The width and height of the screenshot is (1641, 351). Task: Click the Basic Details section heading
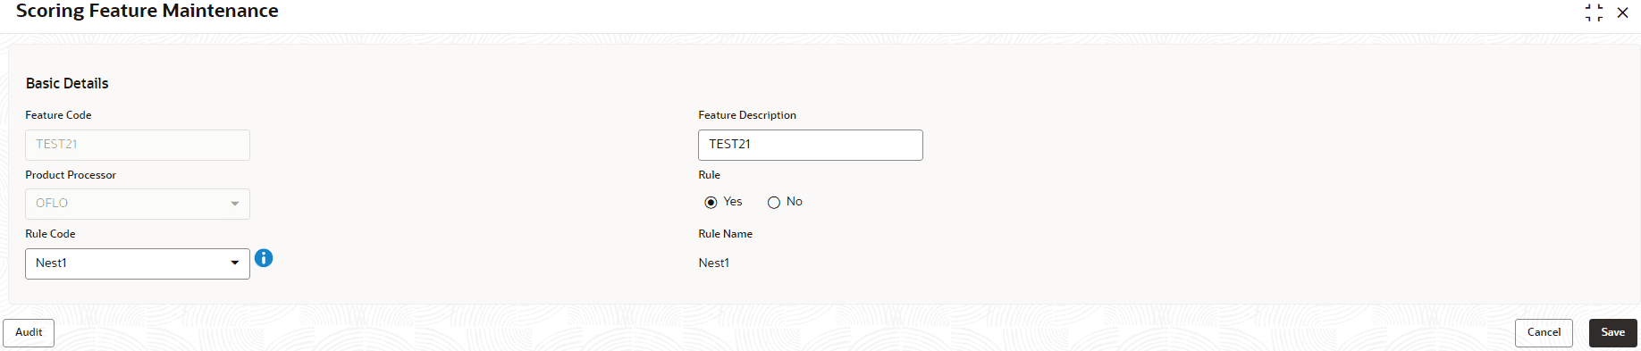coord(67,83)
